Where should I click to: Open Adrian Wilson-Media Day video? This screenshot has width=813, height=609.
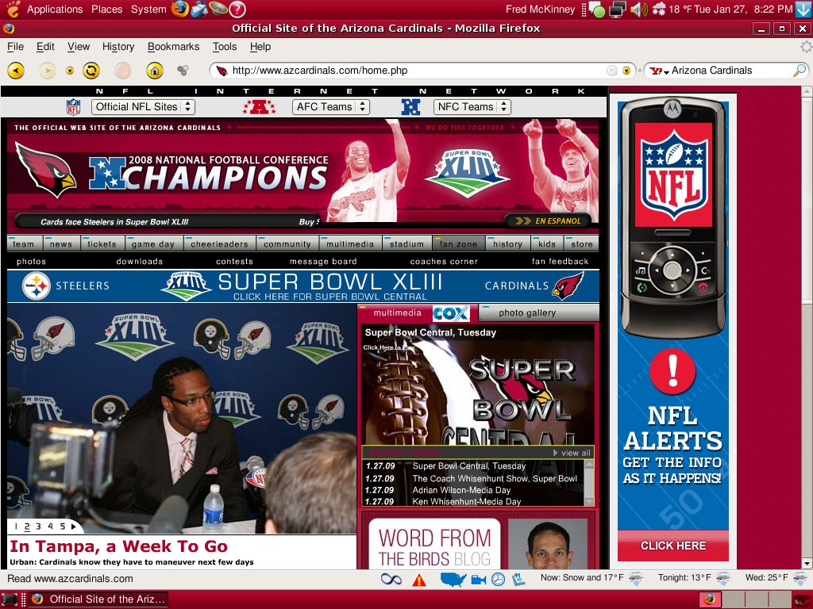[x=461, y=490]
